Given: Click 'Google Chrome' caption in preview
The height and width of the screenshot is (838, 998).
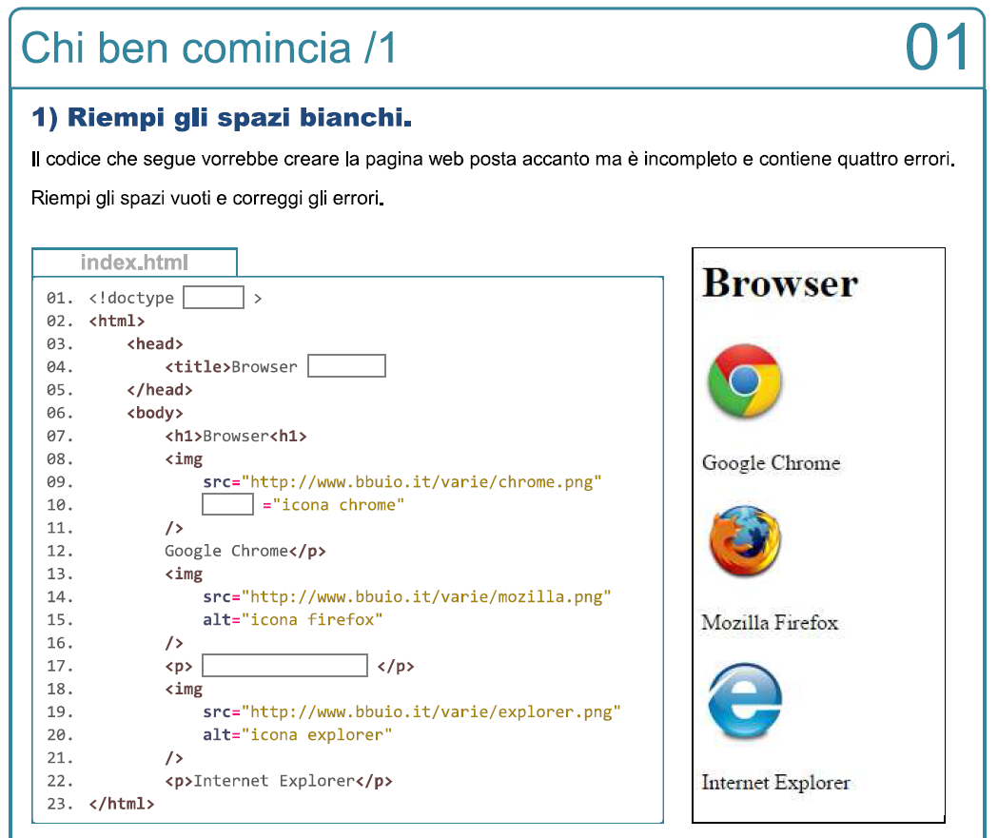Looking at the screenshot, I should coord(771,462).
